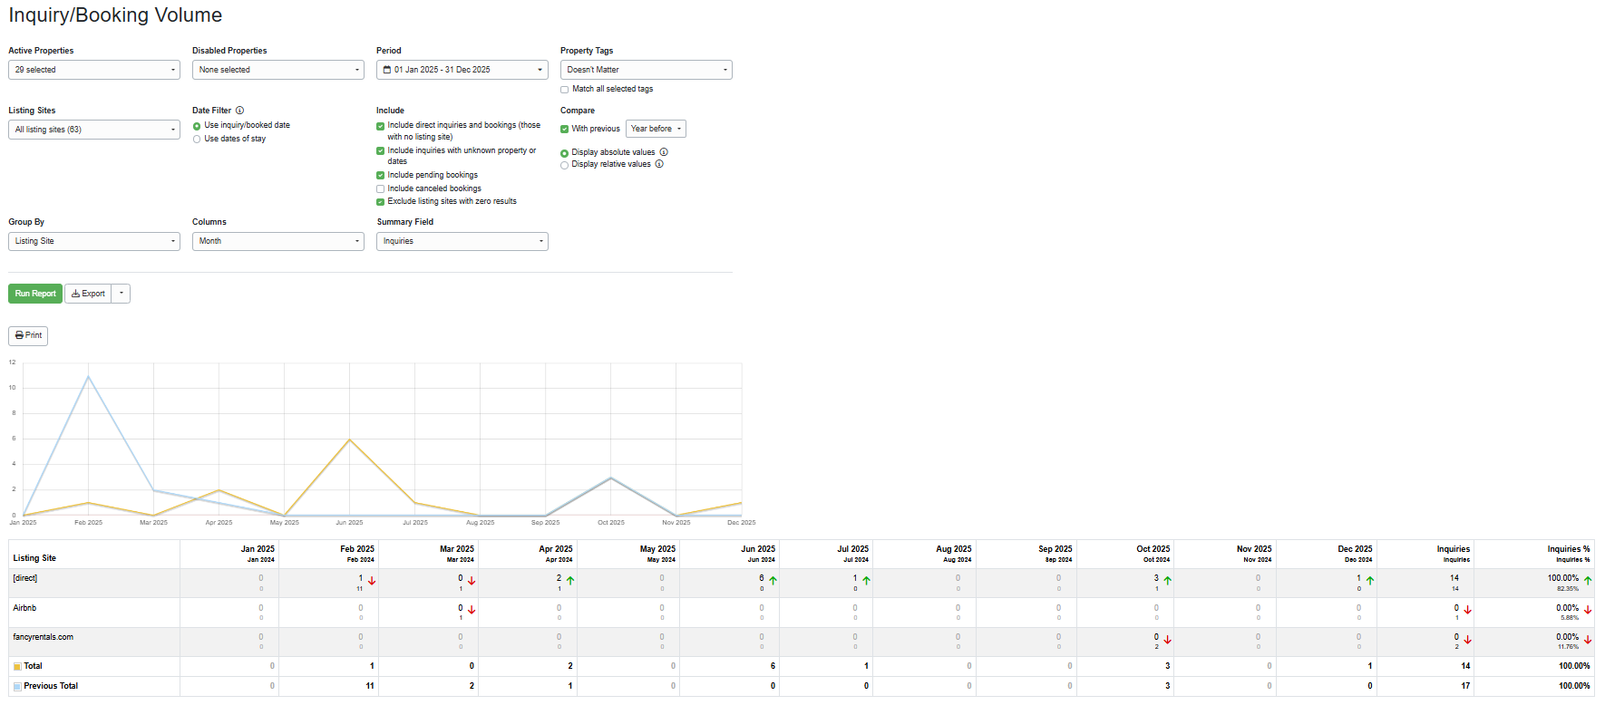Click the info icon beside Display absolute values
Image resolution: width=1605 pixels, height=705 pixels.
point(664,152)
